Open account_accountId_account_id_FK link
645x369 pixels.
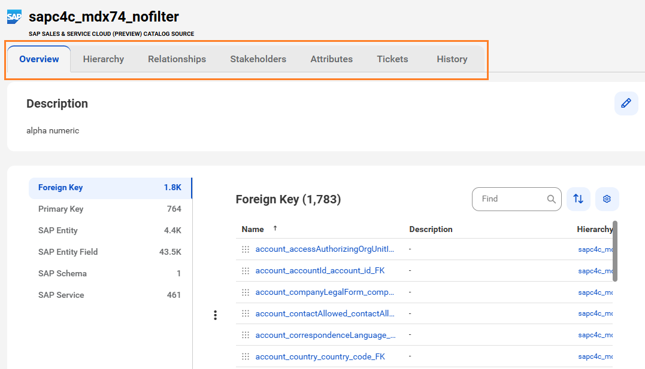pyautogui.click(x=320, y=270)
